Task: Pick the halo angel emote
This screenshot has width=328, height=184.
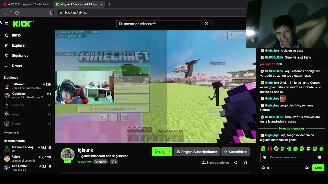Action: click(x=263, y=149)
